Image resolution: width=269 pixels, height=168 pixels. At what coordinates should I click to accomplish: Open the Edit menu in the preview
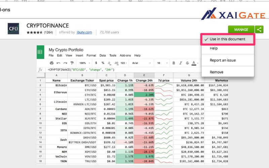(x=60, y=55)
